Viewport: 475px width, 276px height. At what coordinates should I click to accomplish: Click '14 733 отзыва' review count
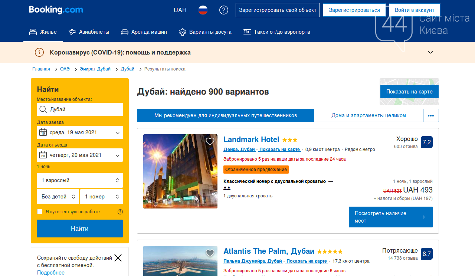pos(403,258)
